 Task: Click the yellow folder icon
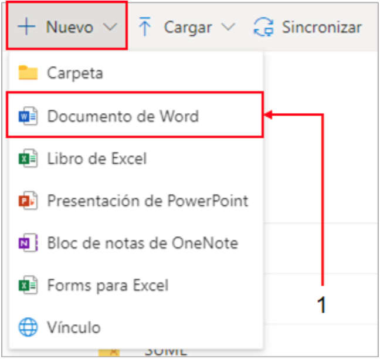click(28, 72)
